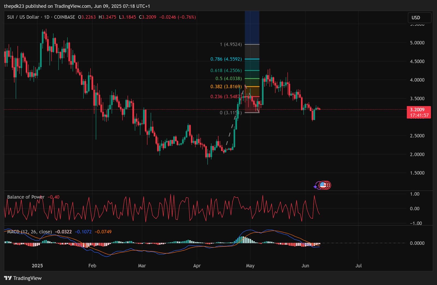Select the 0.618 (4.2506) Fibonacci level

point(226,70)
